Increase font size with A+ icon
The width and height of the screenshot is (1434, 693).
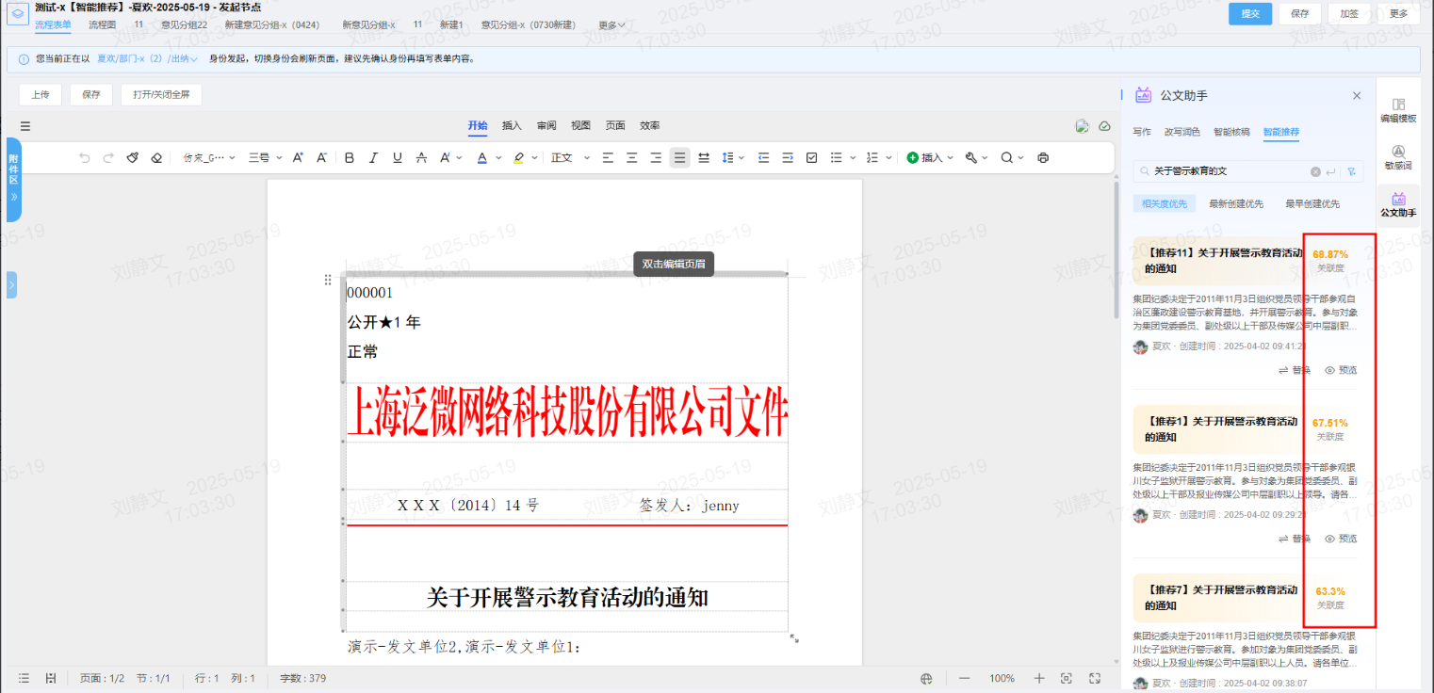coord(298,157)
